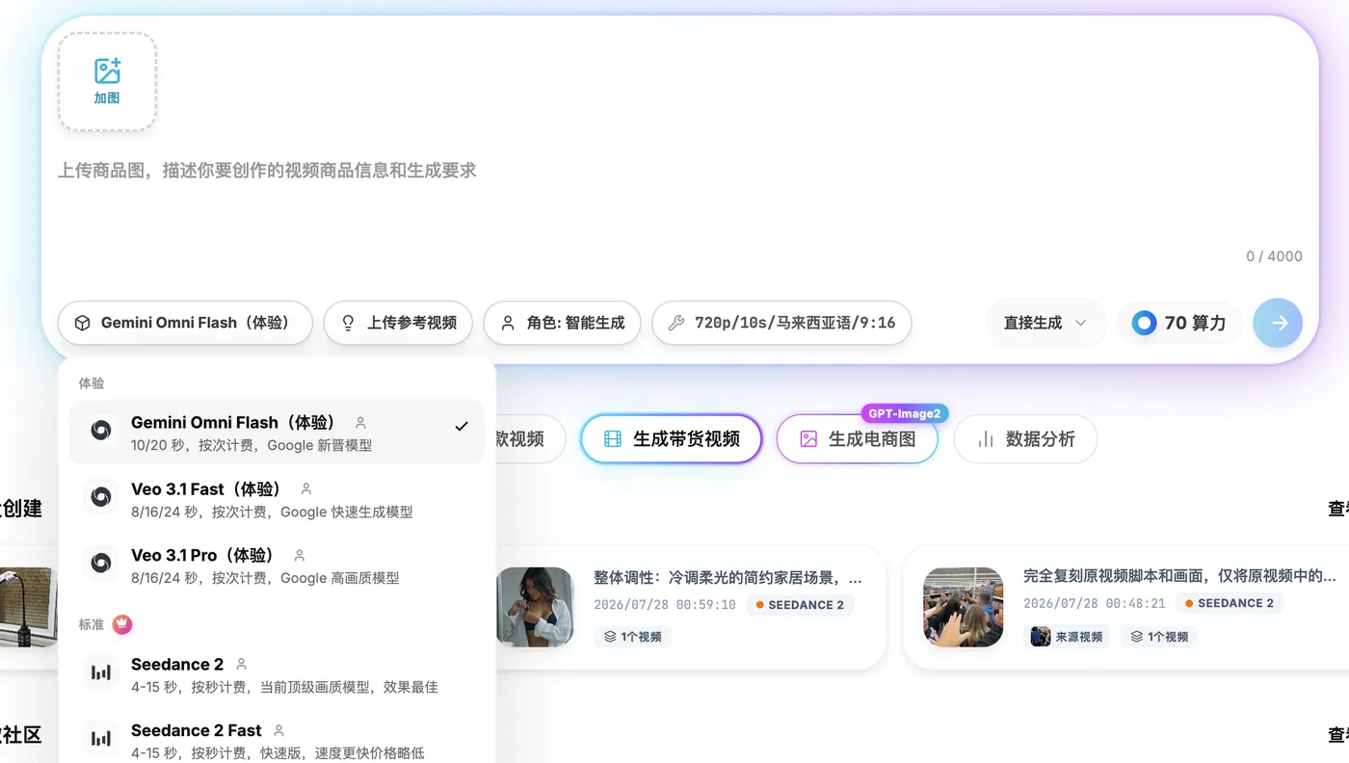Click the picture icon in 生成电商图
This screenshot has height=763, width=1349.
(x=808, y=439)
